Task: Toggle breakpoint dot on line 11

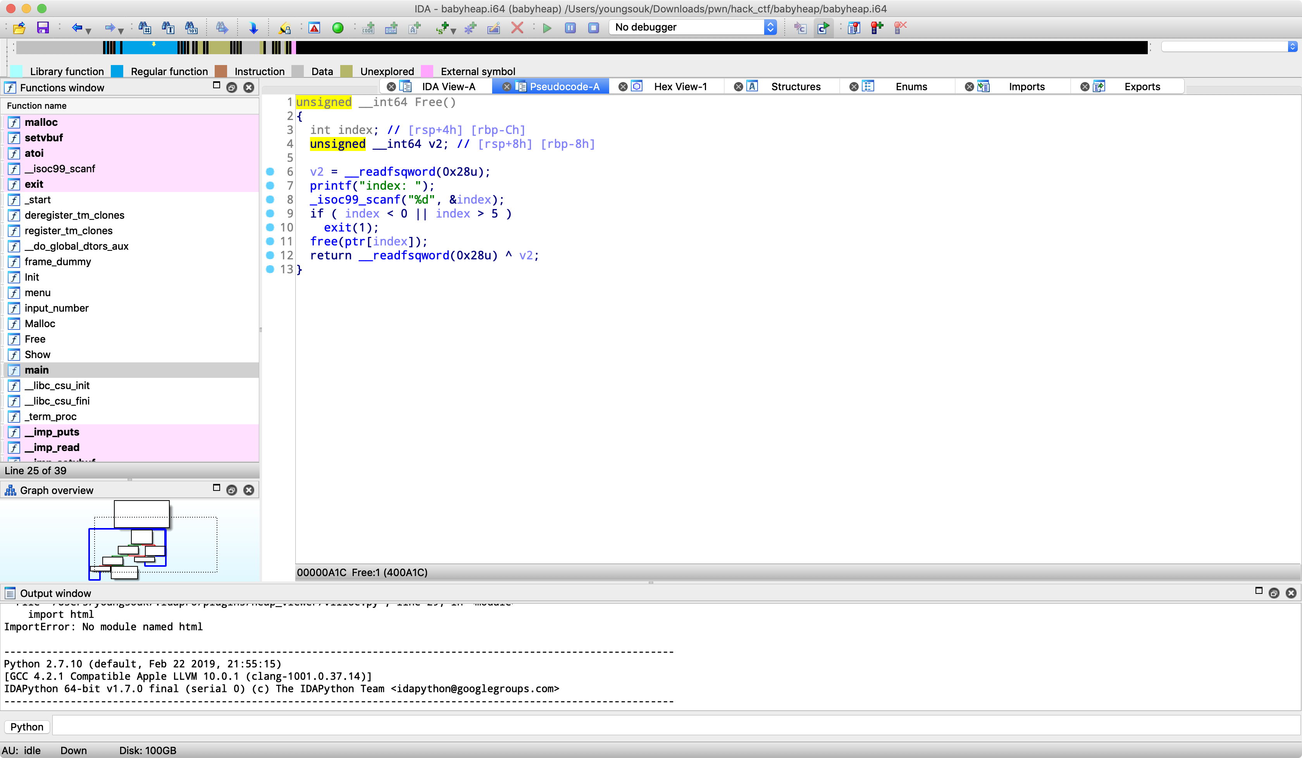Action: 270,241
